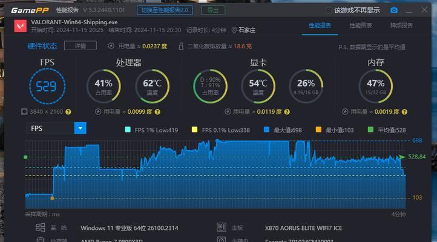Viewport: 437px width, 242px height.
Task: Open the FPS chart type dropdown arrow
Action: pyautogui.click(x=80, y=128)
